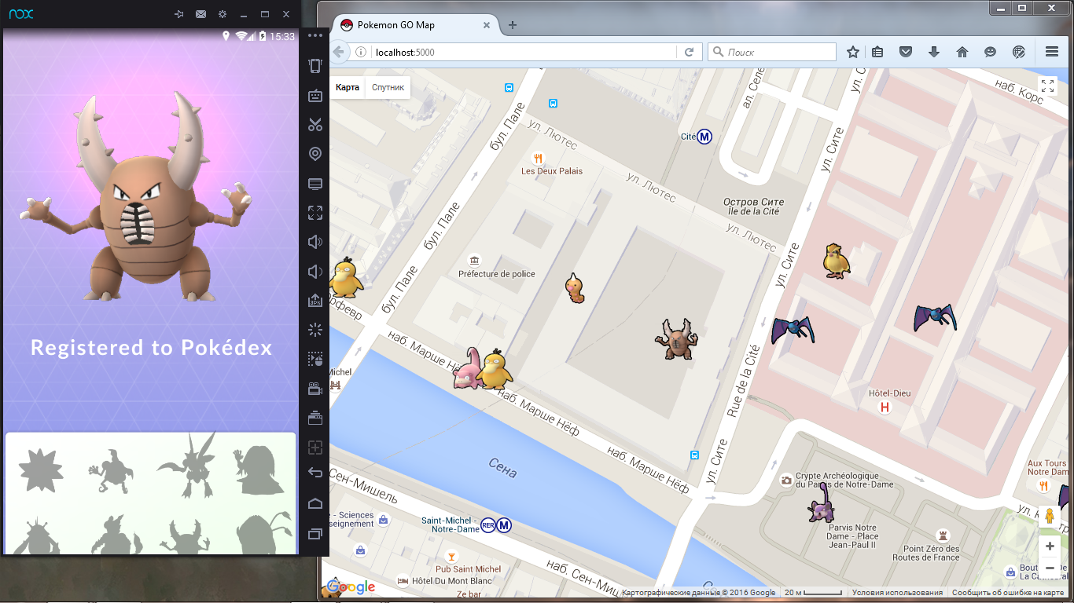Toggle Nox fullscreen with the expand arrows icon
1074x603 pixels.
(315, 213)
